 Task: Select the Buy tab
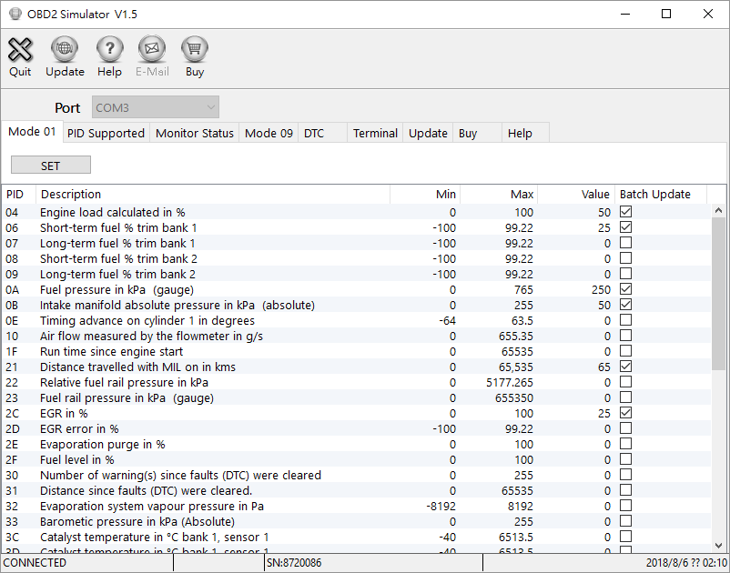(x=477, y=133)
